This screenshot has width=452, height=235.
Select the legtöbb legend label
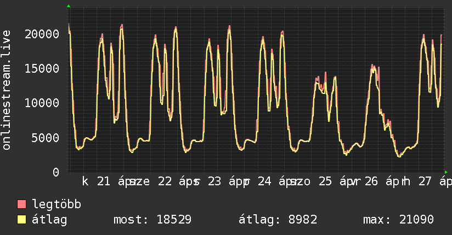point(56,204)
